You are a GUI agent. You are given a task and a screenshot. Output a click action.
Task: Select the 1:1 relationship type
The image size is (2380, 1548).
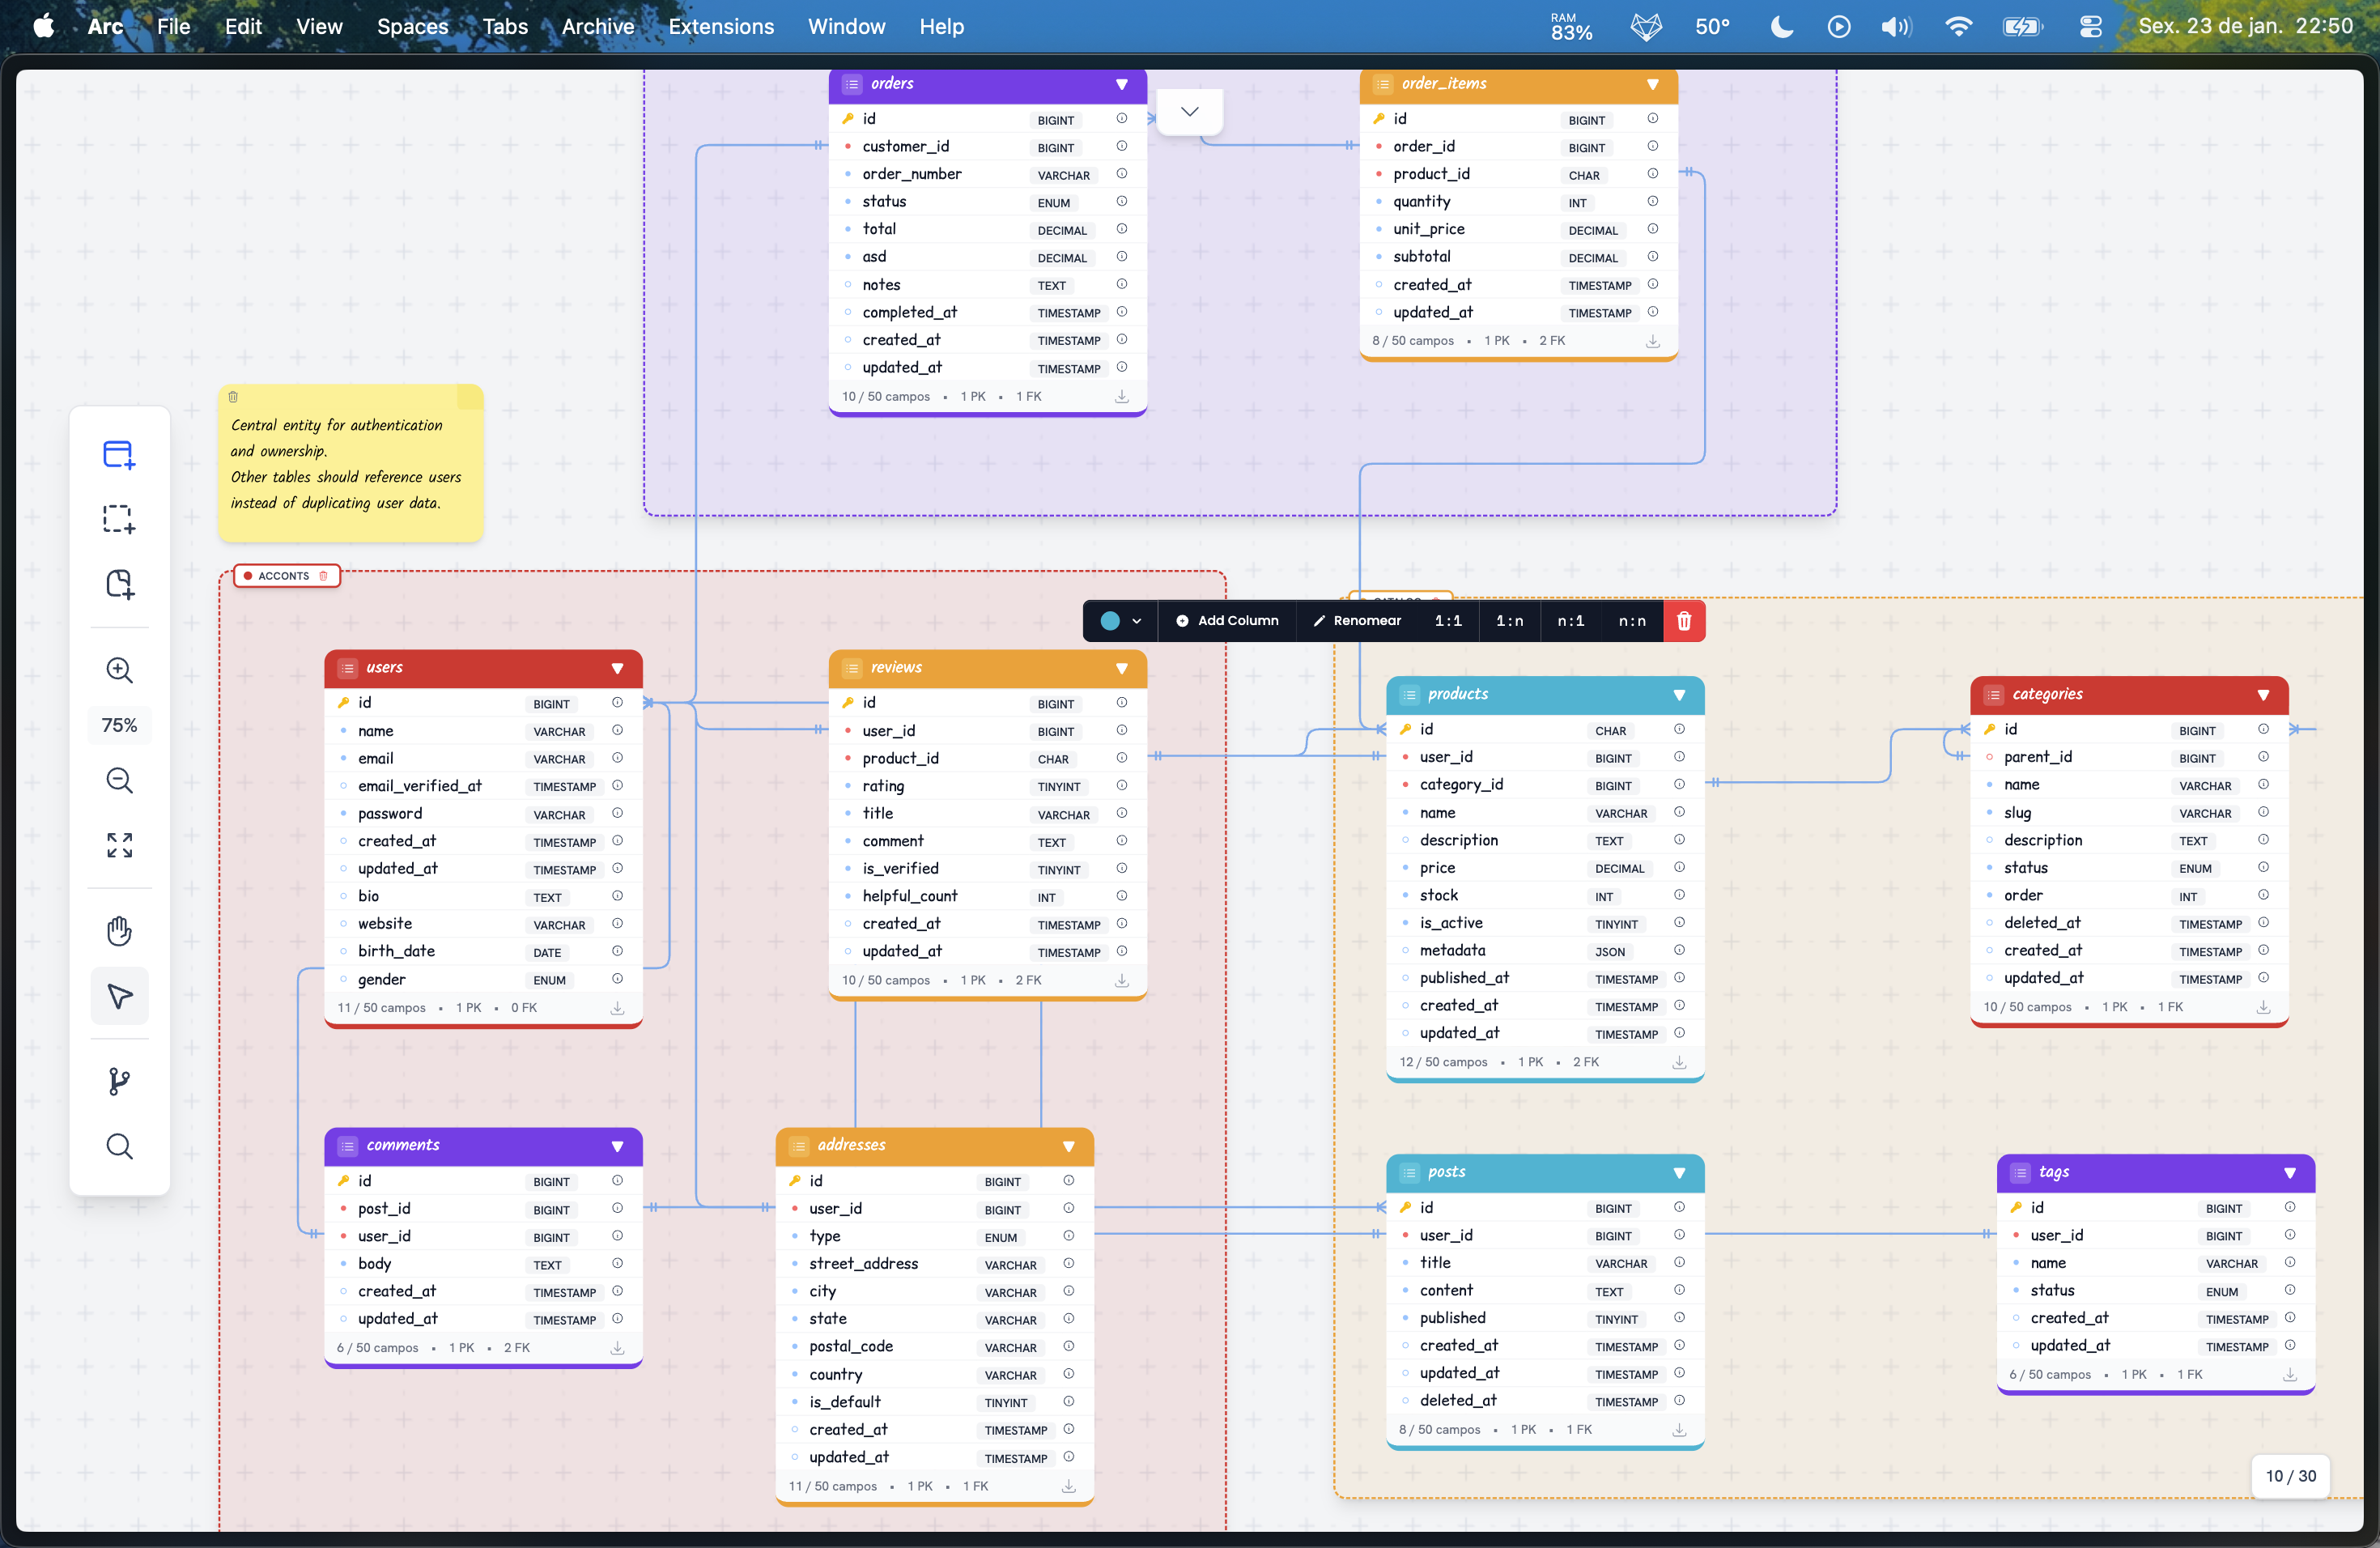1448,621
